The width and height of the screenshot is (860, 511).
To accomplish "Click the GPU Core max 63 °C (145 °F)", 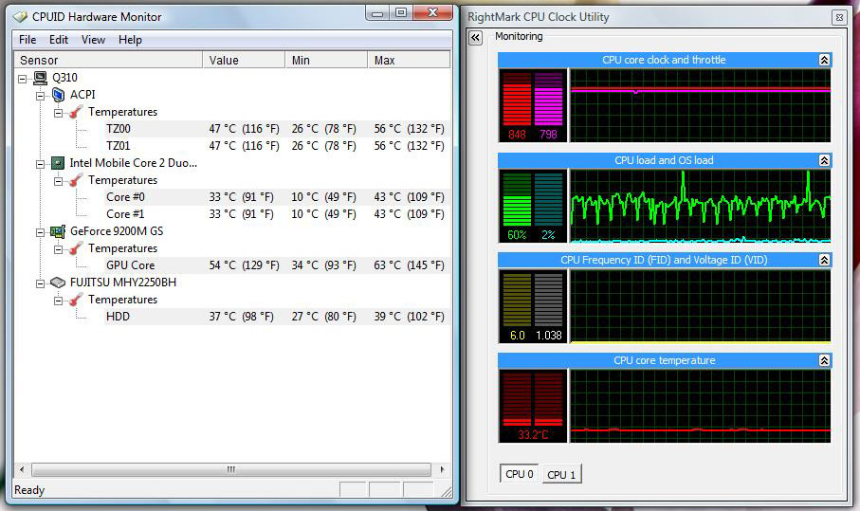I will 410,265.
